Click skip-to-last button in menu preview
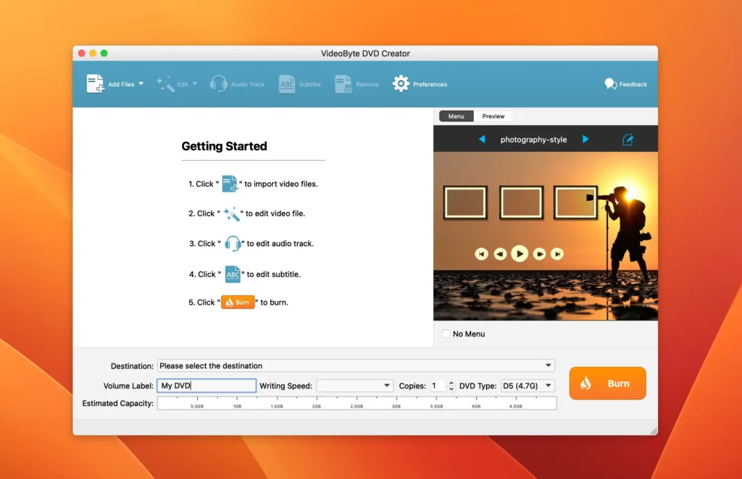Screen dimensions: 742x479 [557, 254]
